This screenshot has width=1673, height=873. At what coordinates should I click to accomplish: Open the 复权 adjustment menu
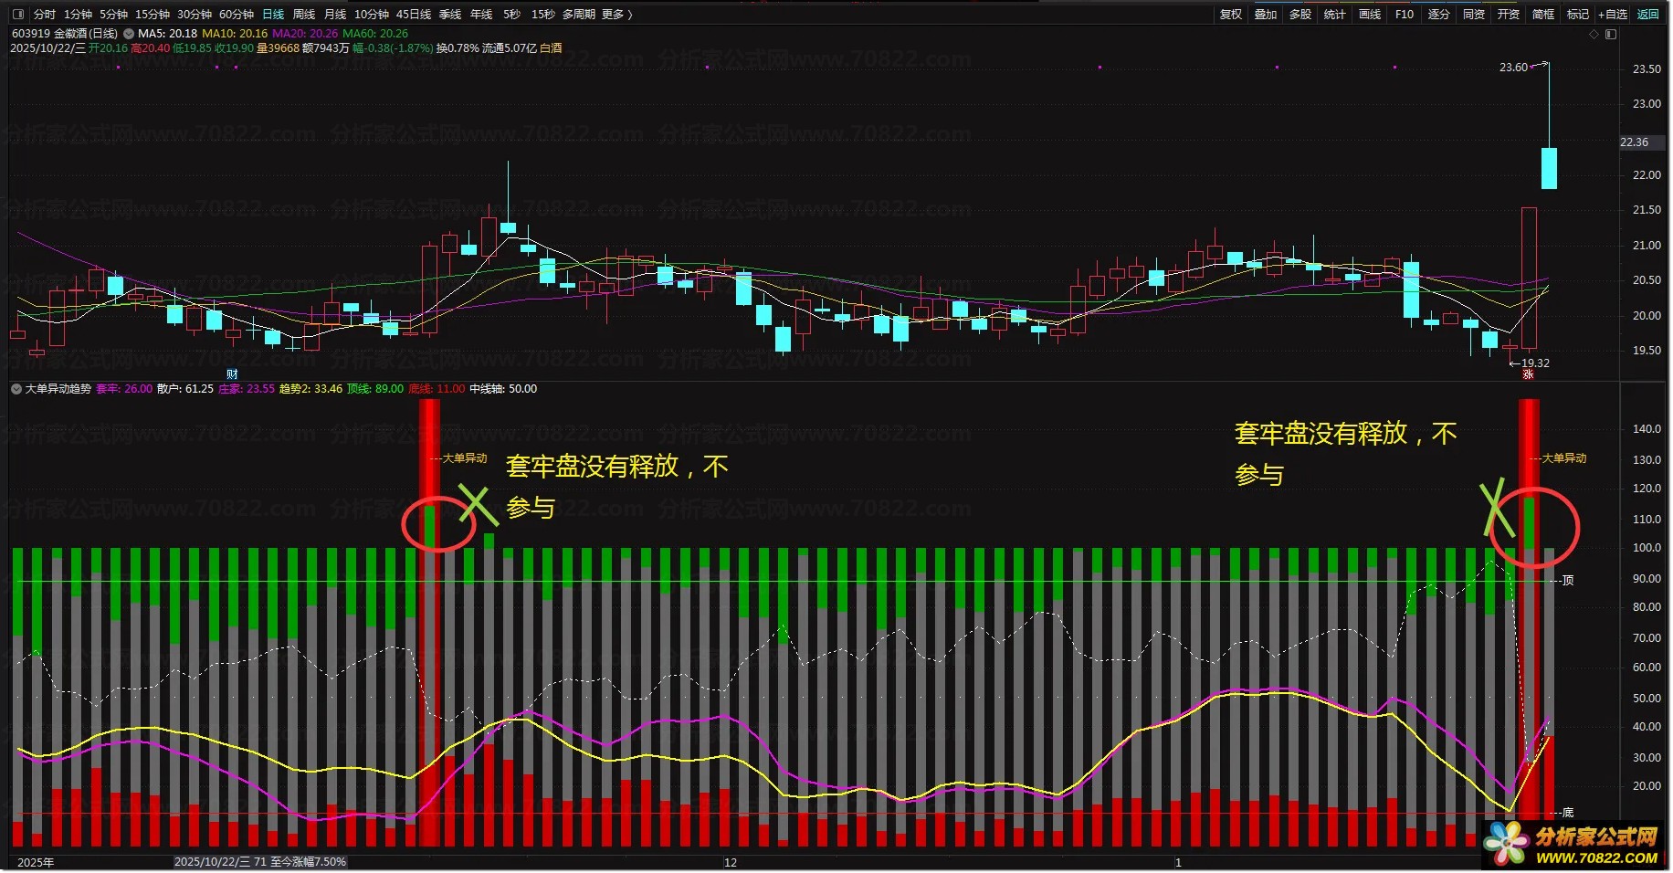coord(1231,15)
